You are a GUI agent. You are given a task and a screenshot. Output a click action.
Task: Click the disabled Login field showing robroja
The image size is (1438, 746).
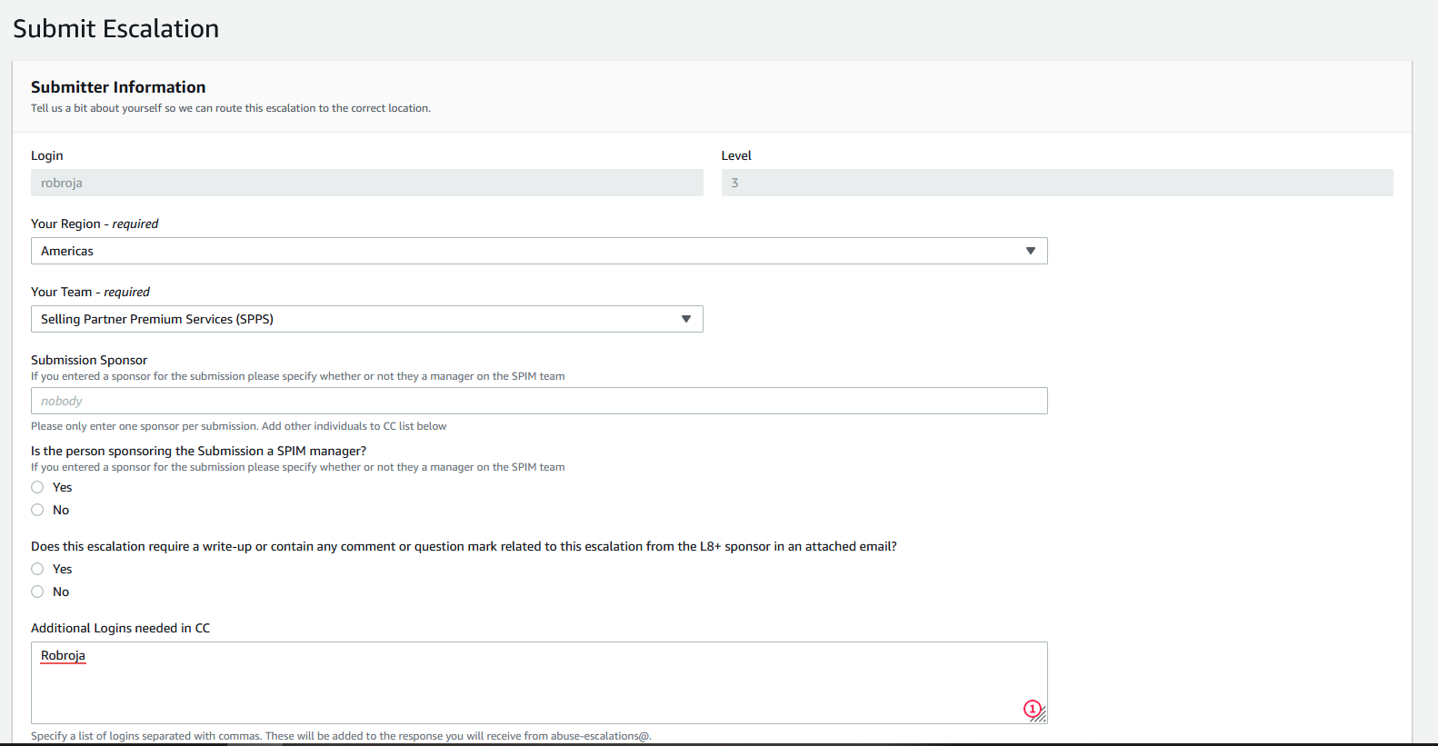coord(366,183)
